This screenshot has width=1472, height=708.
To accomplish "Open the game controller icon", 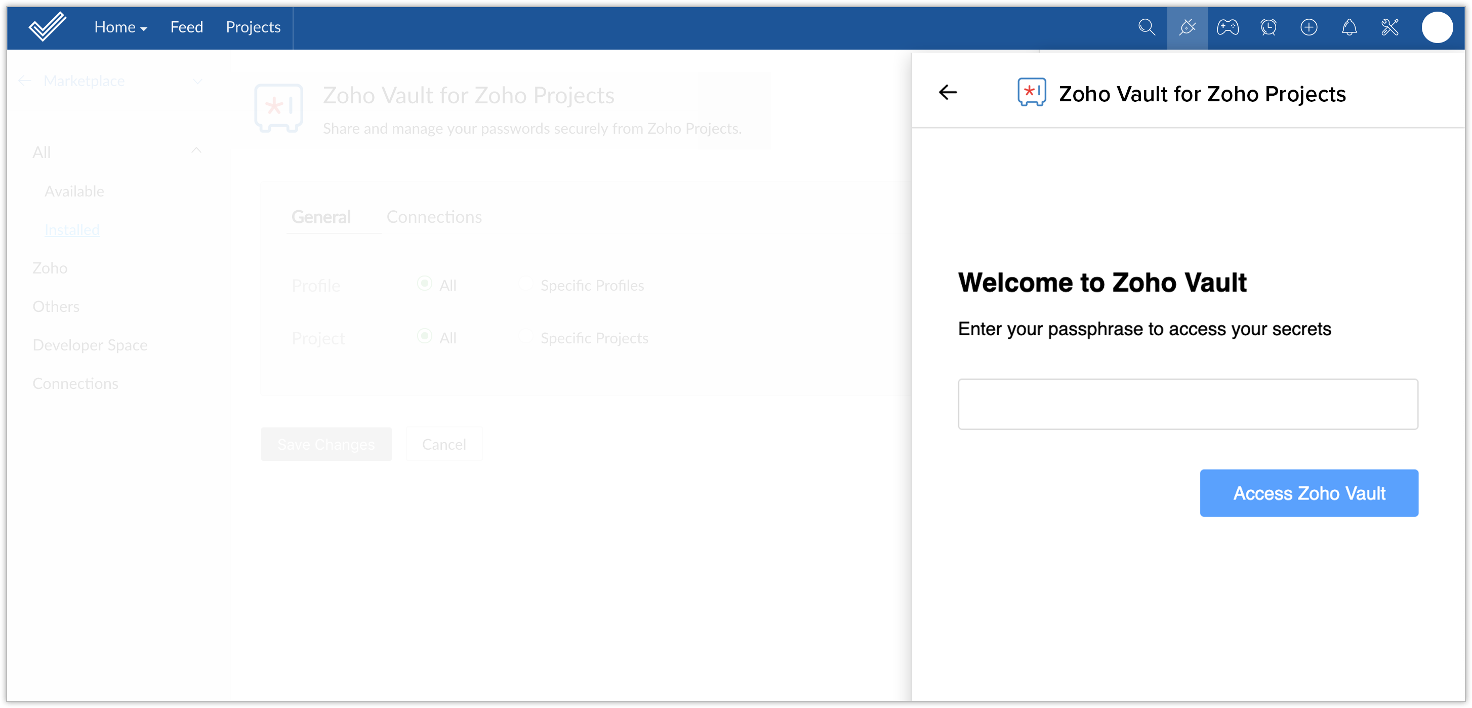I will coord(1228,27).
